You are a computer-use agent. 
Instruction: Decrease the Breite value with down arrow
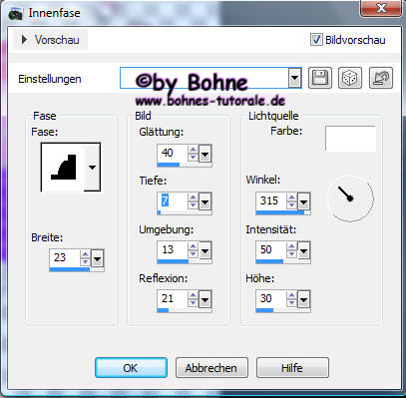coord(86,261)
